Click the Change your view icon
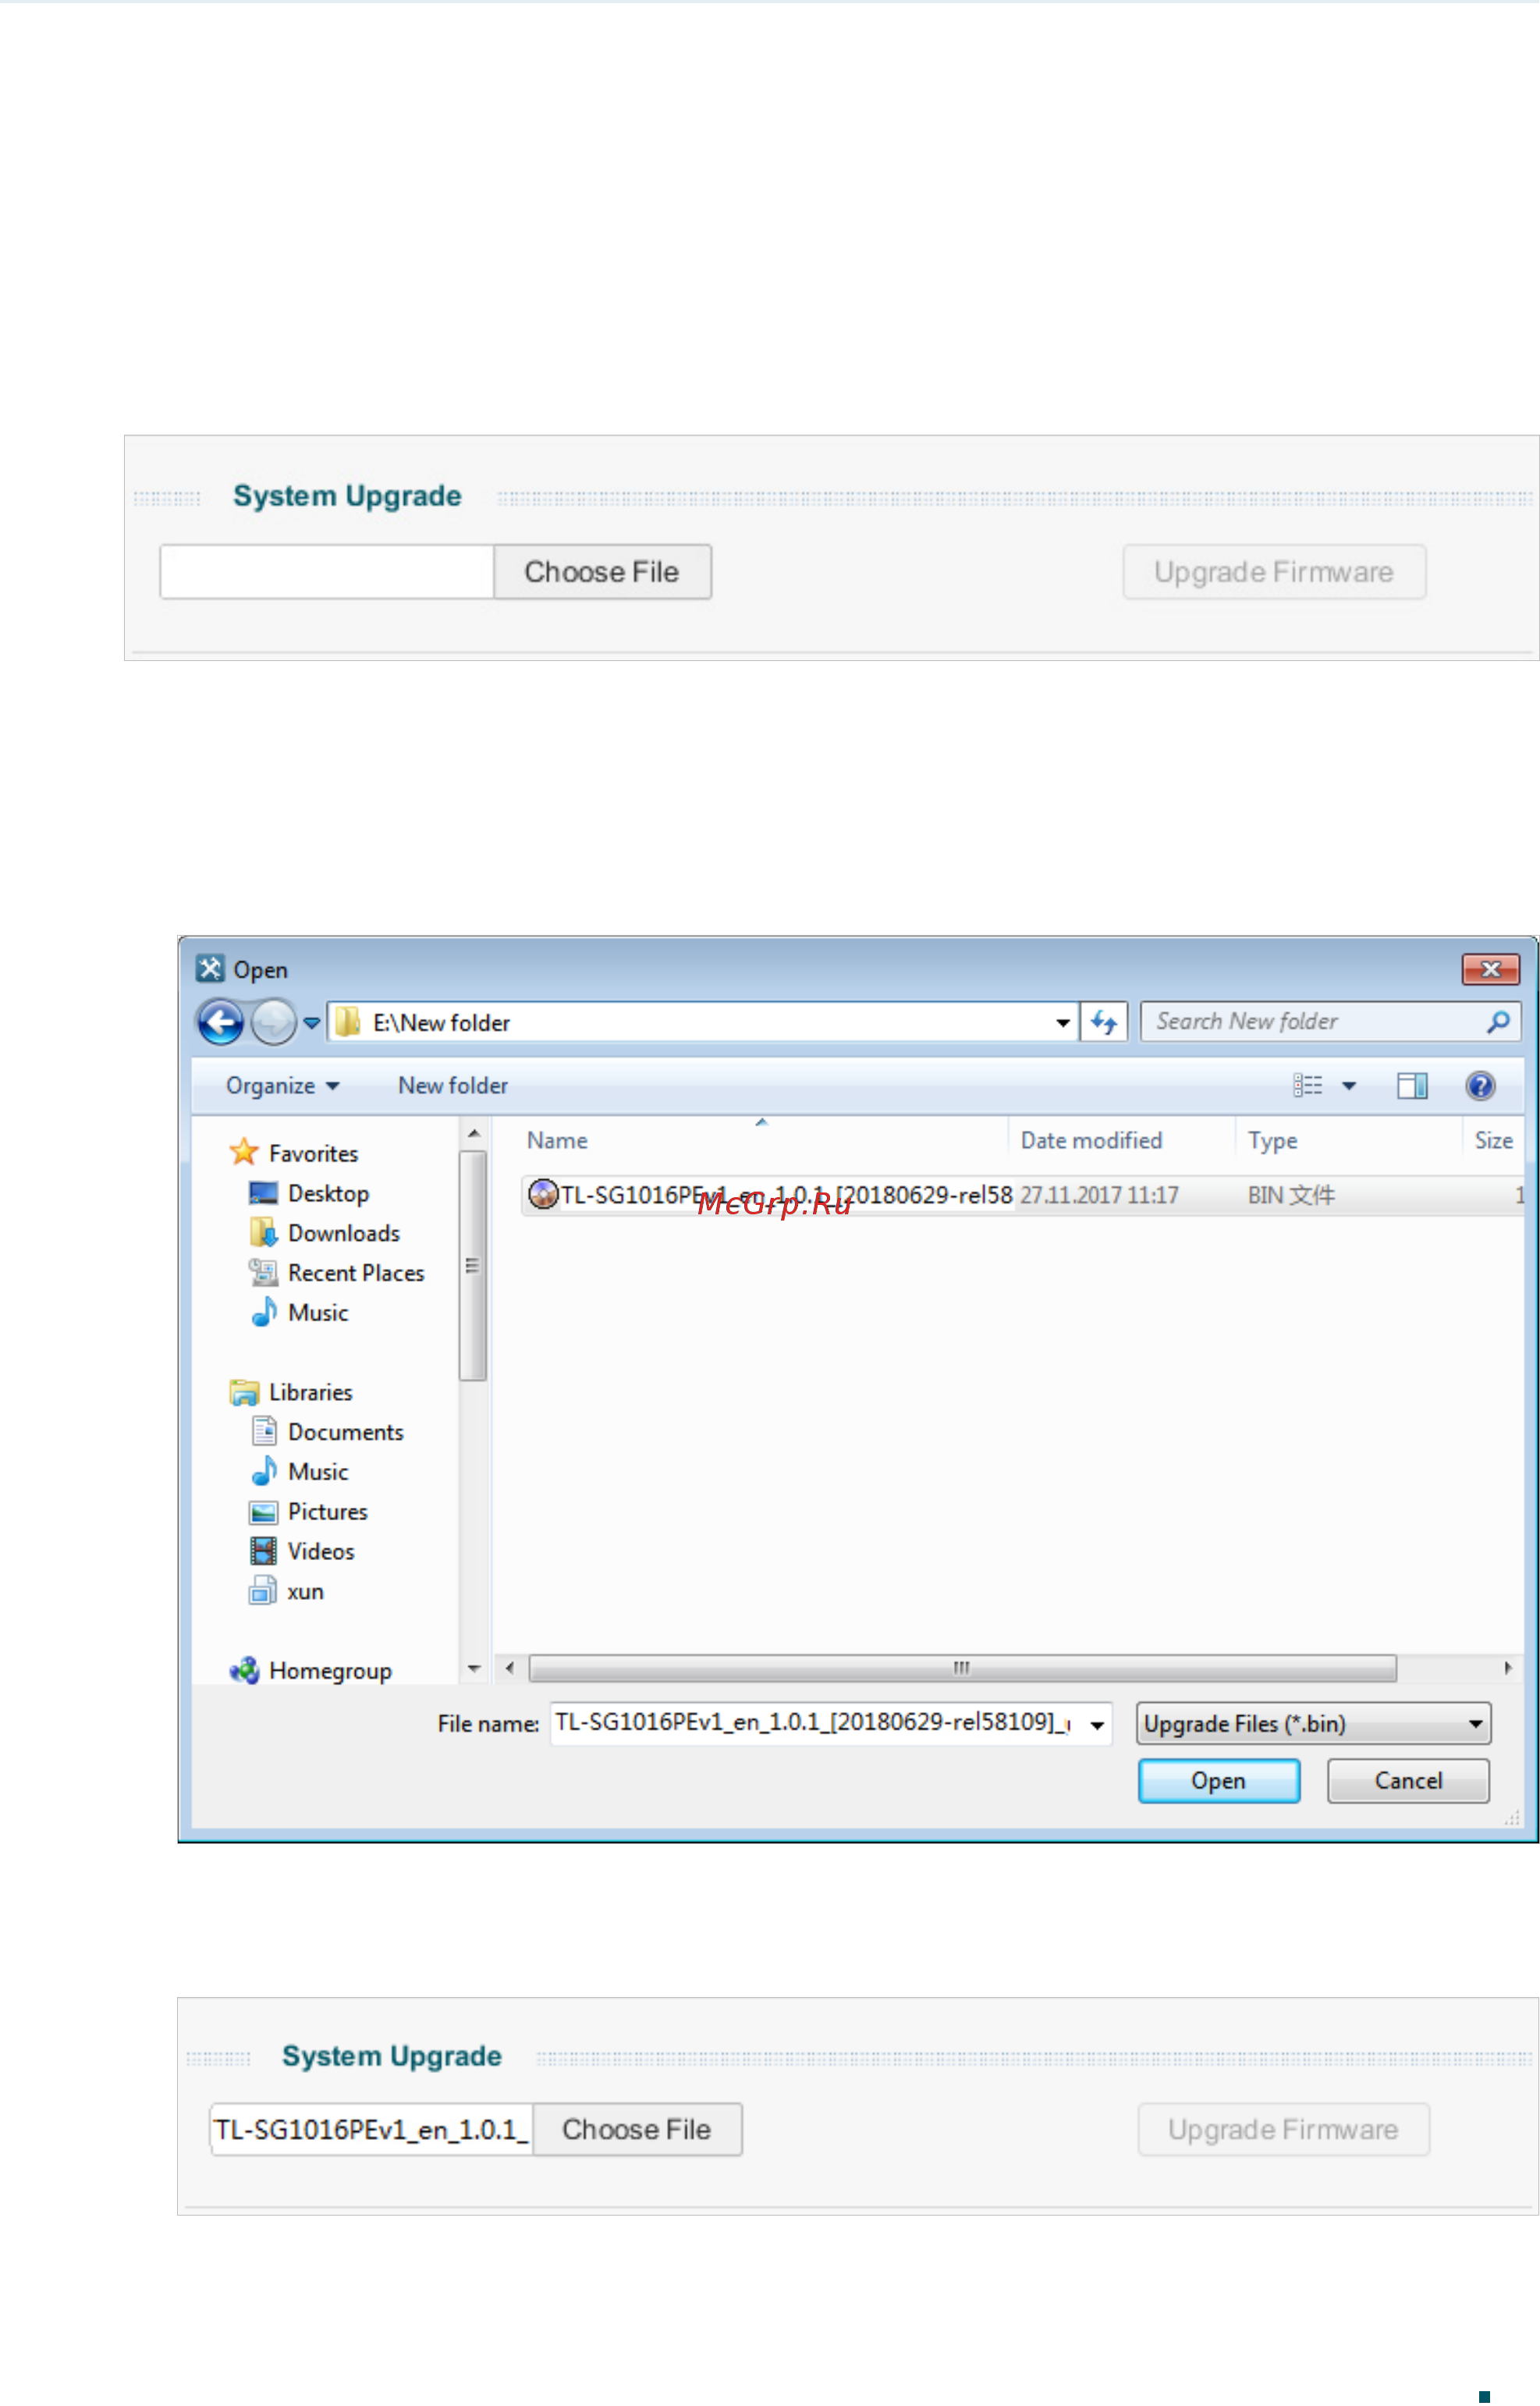The image size is (1540, 2406). pos(1307,1086)
